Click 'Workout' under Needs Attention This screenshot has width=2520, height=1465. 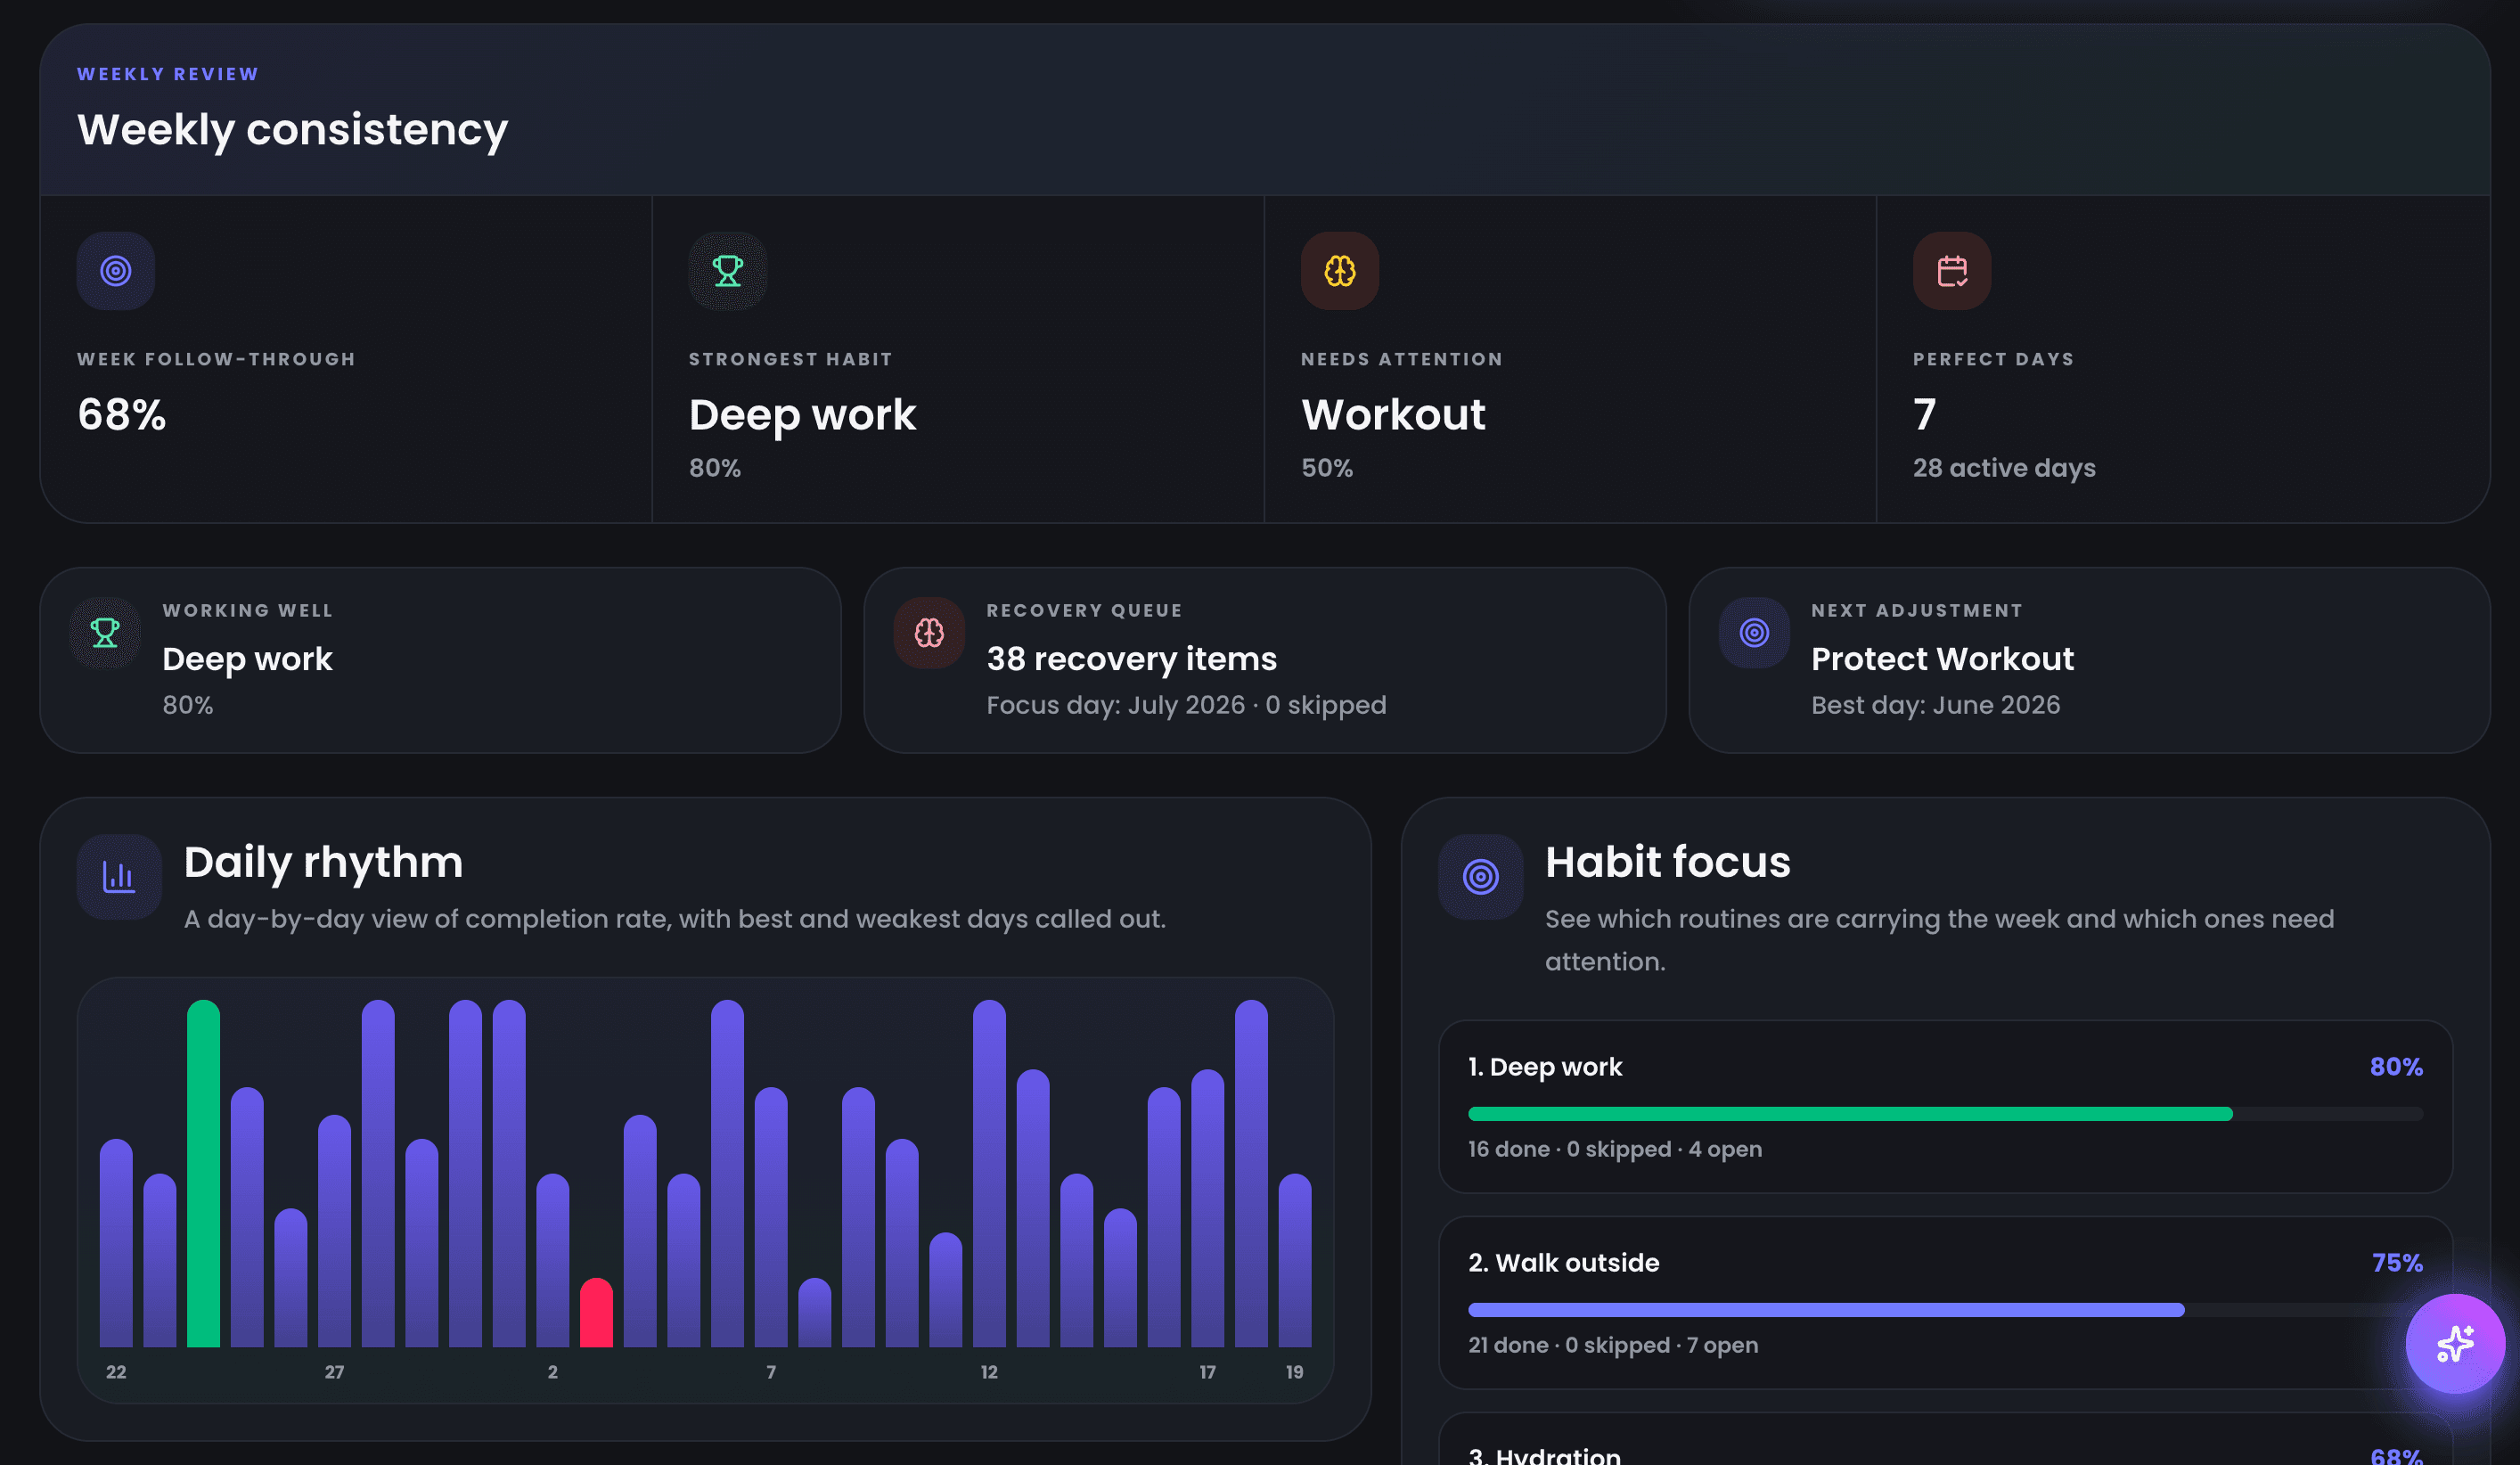pyautogui.click(x=1393, y=414)
